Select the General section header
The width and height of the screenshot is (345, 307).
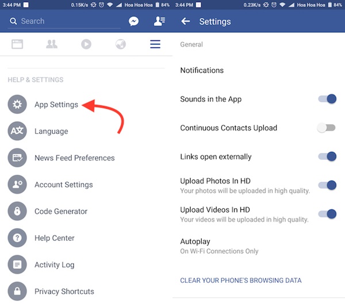(191, 44)
